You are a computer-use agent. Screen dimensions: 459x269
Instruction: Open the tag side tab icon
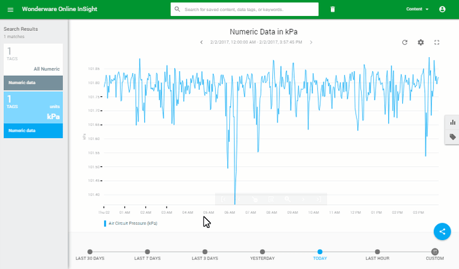point(453,137)
